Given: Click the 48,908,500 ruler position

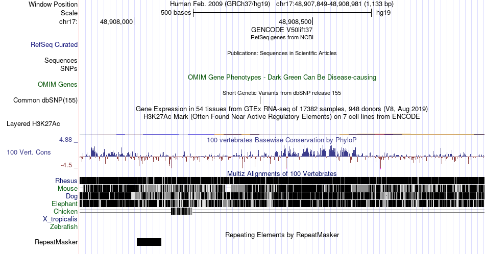Looking at the screenshot, I should coord(295,21).
